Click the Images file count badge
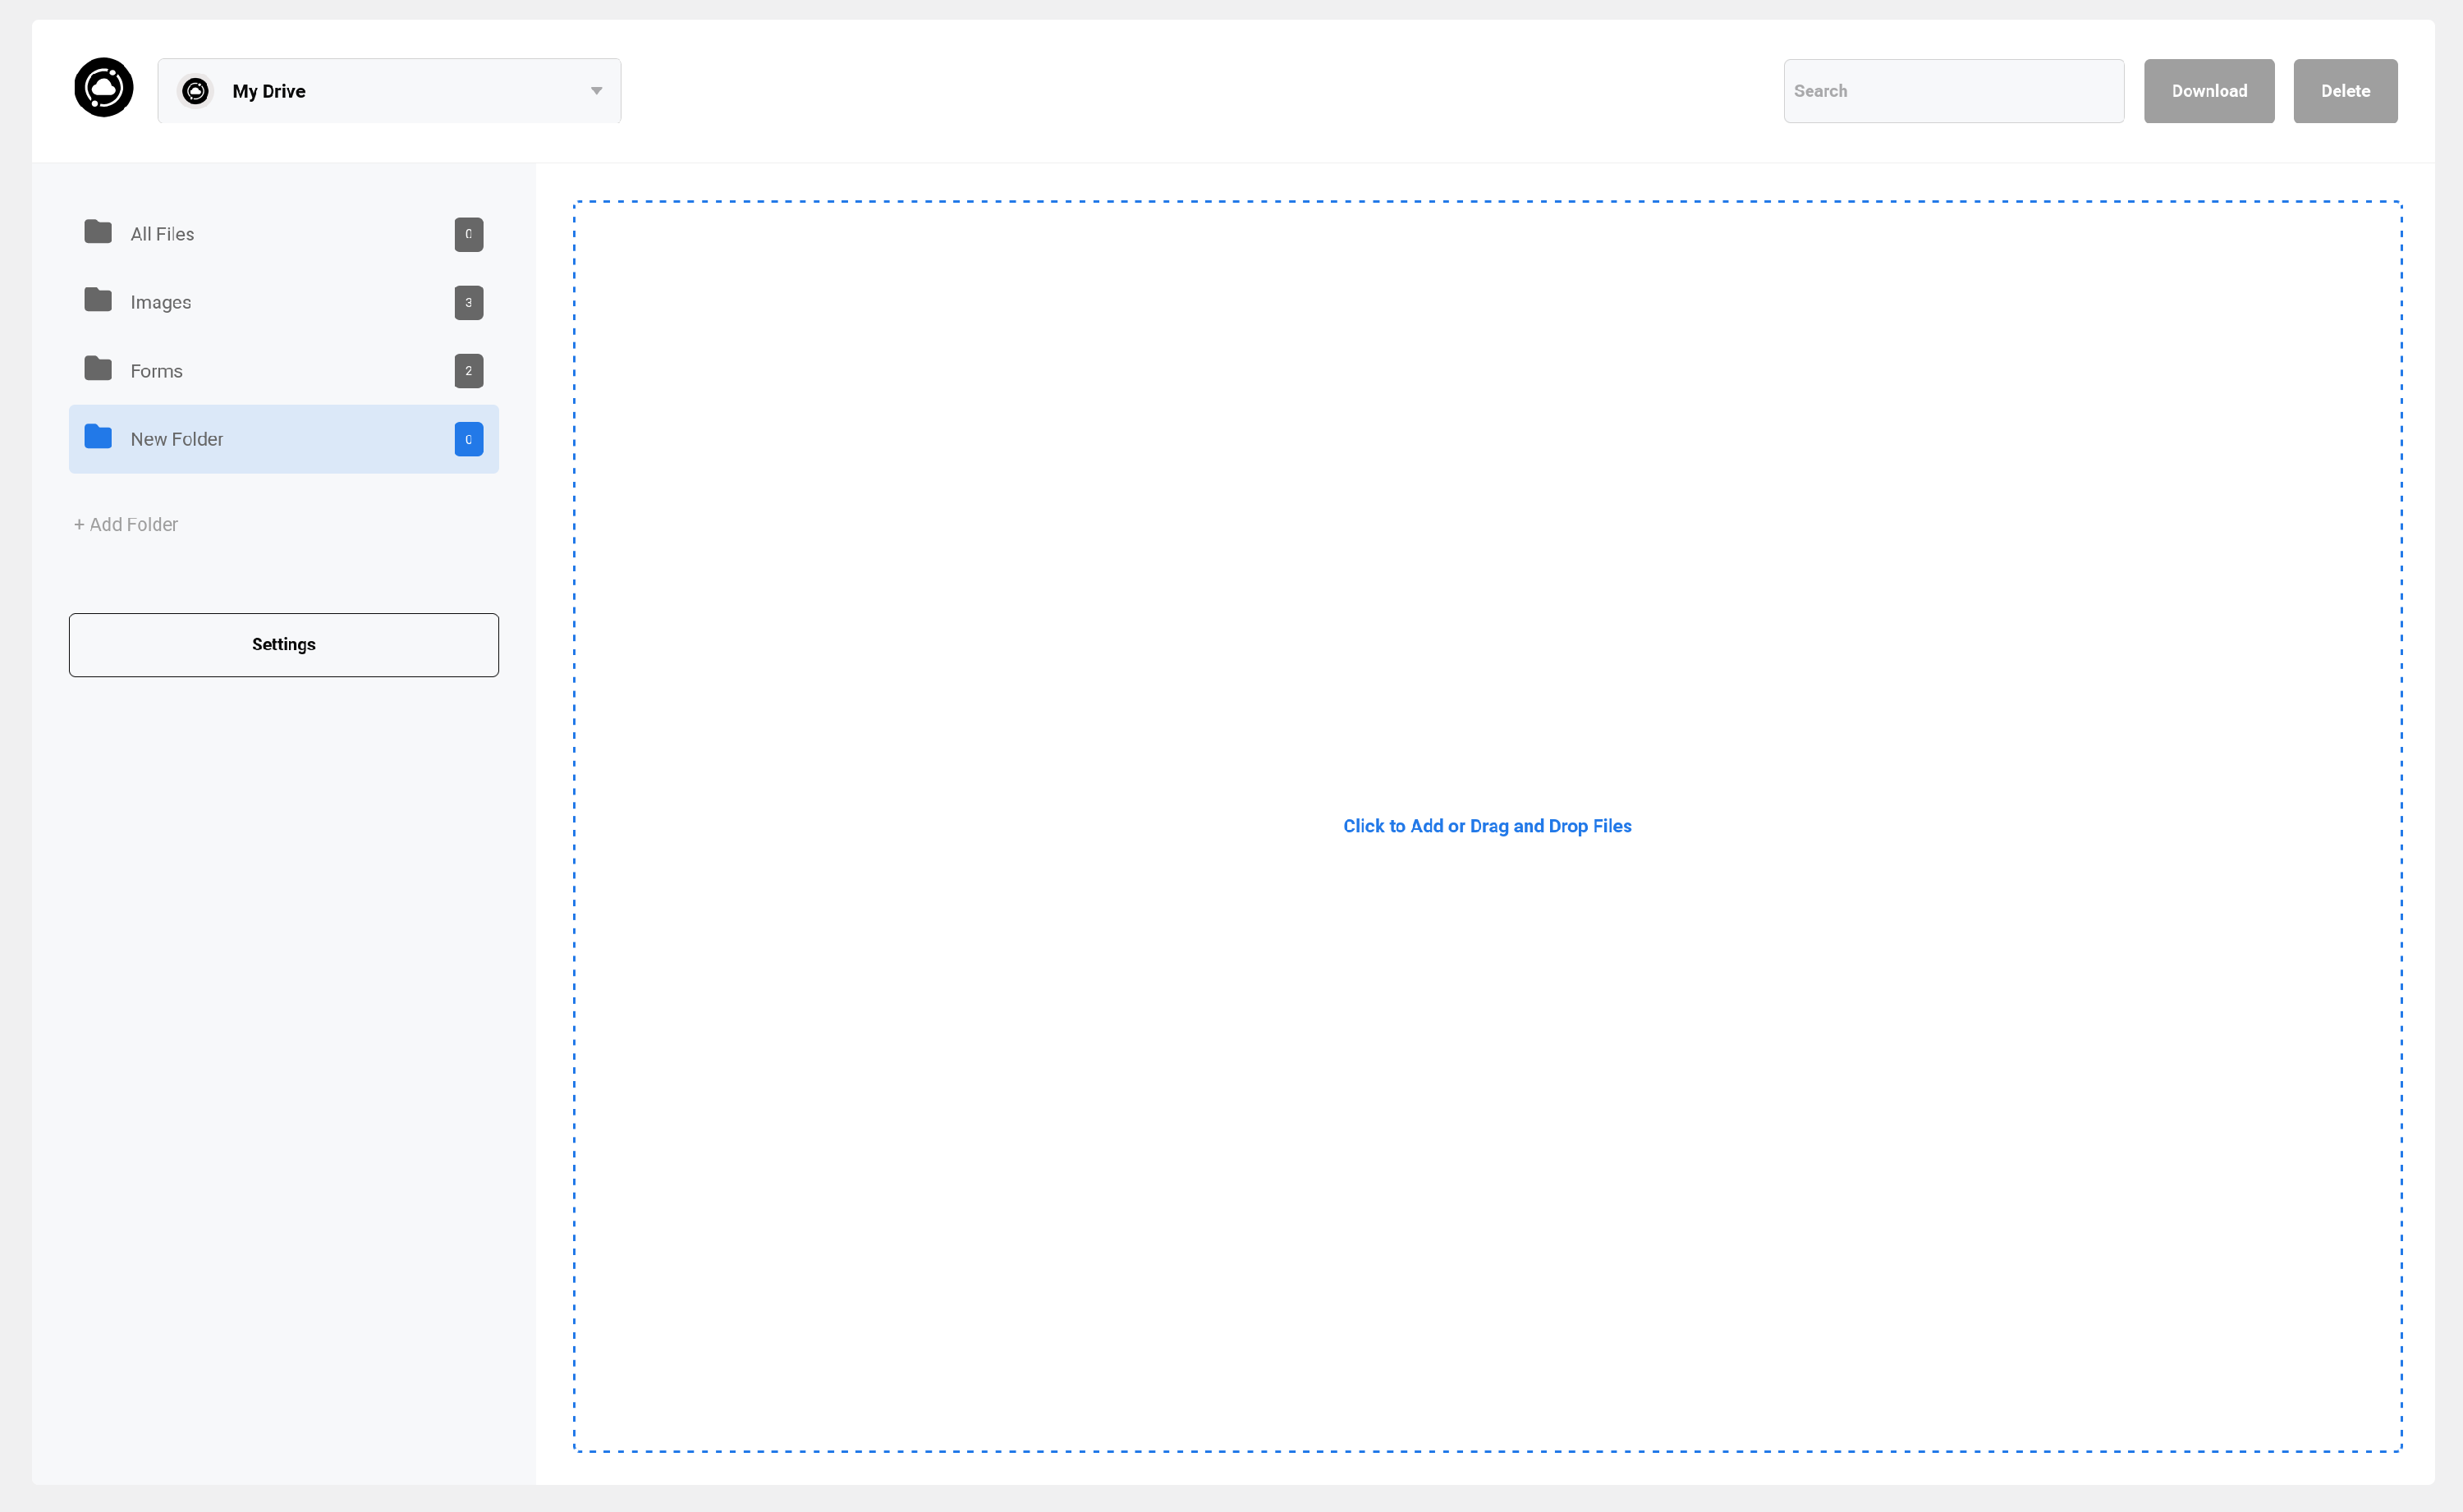Image resolution: width=2463 pixels, height=1512 pixels. [x=468, y=302]
